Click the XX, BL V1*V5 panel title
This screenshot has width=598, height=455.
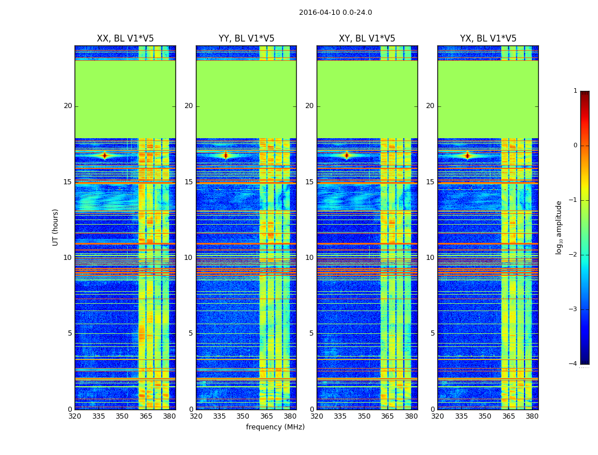point(125,39)
